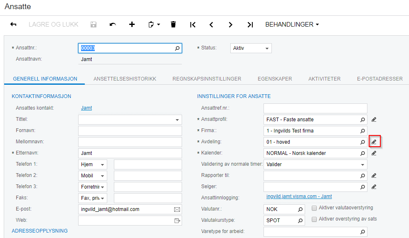Viewport: 409px width, 238px height.
Task: Go to first record icon
Action: pos(193,25)
